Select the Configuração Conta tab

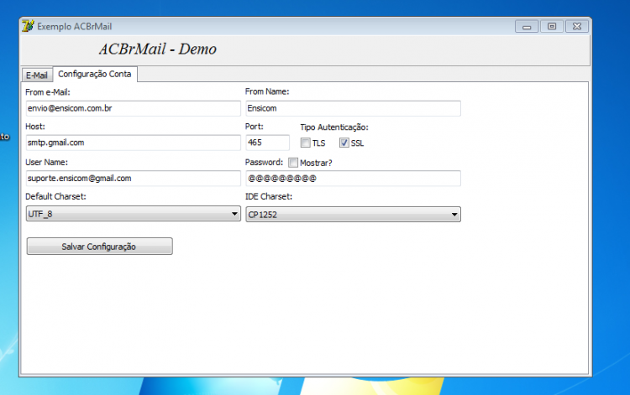[95, 74]
